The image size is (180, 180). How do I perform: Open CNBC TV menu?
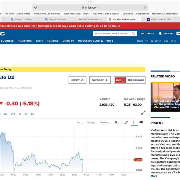click(x=68, y=41)
